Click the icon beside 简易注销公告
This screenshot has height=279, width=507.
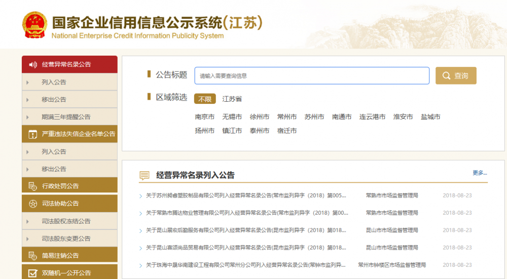(x=33, y=256)
